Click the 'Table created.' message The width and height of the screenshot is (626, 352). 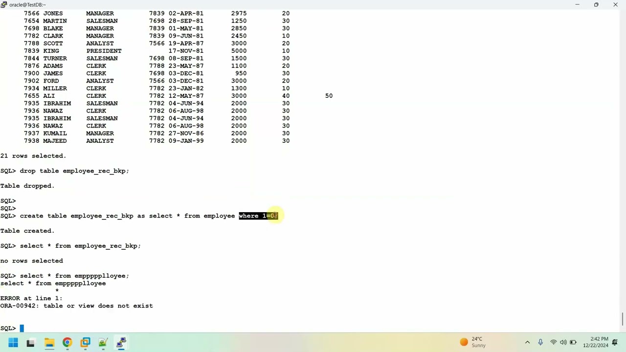[27, 231]
